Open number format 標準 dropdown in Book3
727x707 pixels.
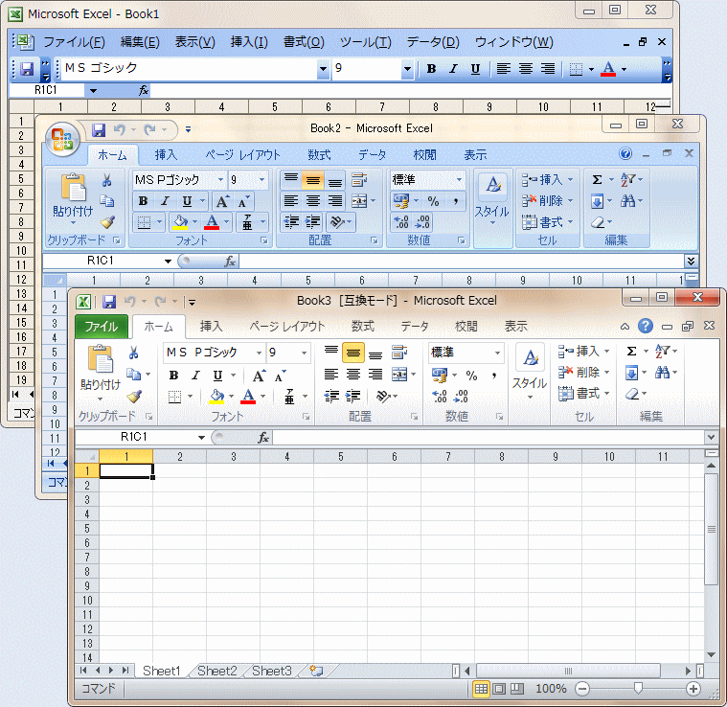click(497, 353)
